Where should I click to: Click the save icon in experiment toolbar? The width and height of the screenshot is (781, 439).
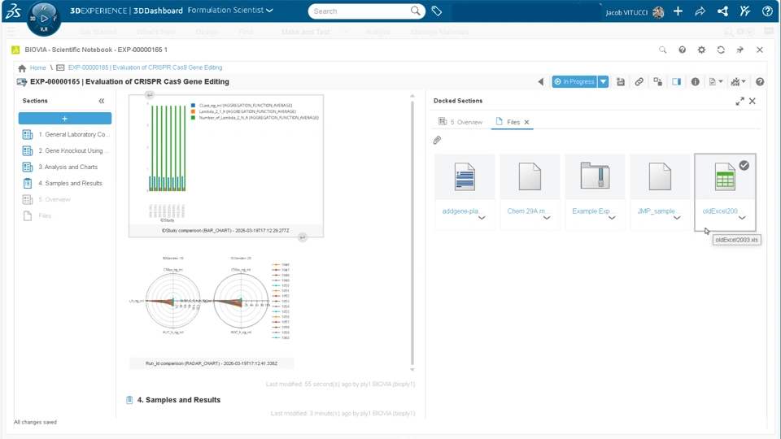621,81
